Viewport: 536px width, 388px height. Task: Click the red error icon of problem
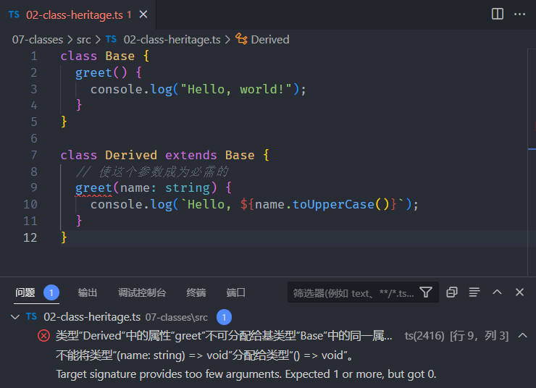tap(43, 336)
